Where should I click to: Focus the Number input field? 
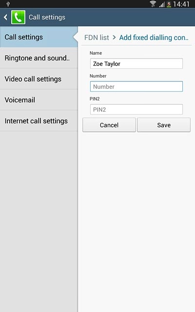coord(136,87)
